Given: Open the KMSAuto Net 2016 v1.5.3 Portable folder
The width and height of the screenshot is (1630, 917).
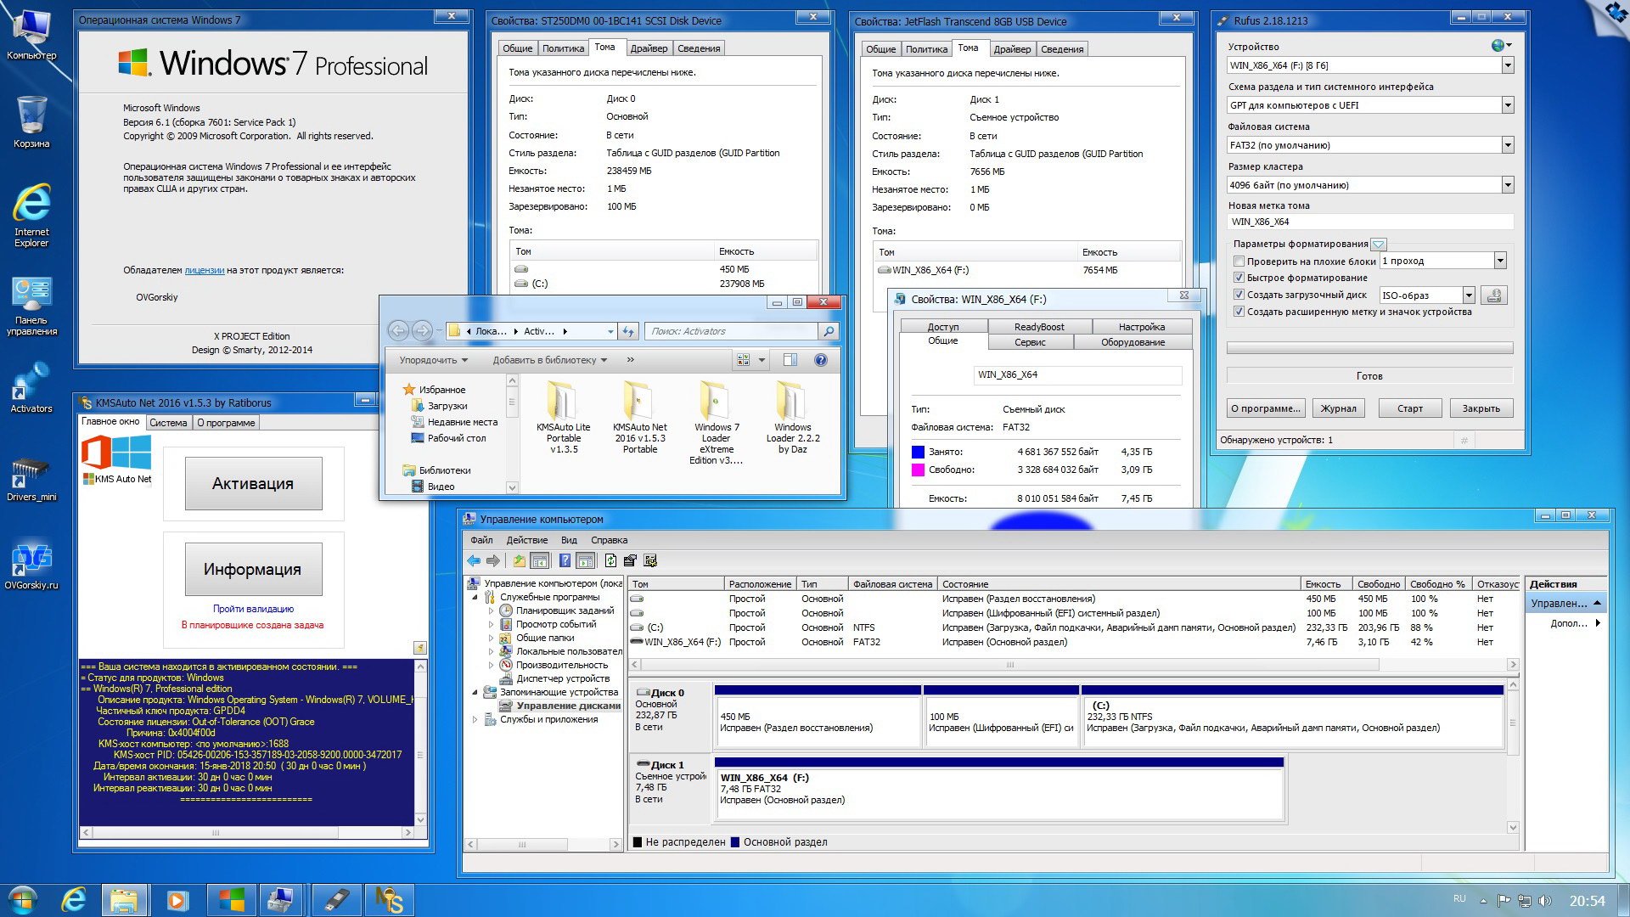Looking at the screenshot, I should pyautogui.click(x=640, y=418).
